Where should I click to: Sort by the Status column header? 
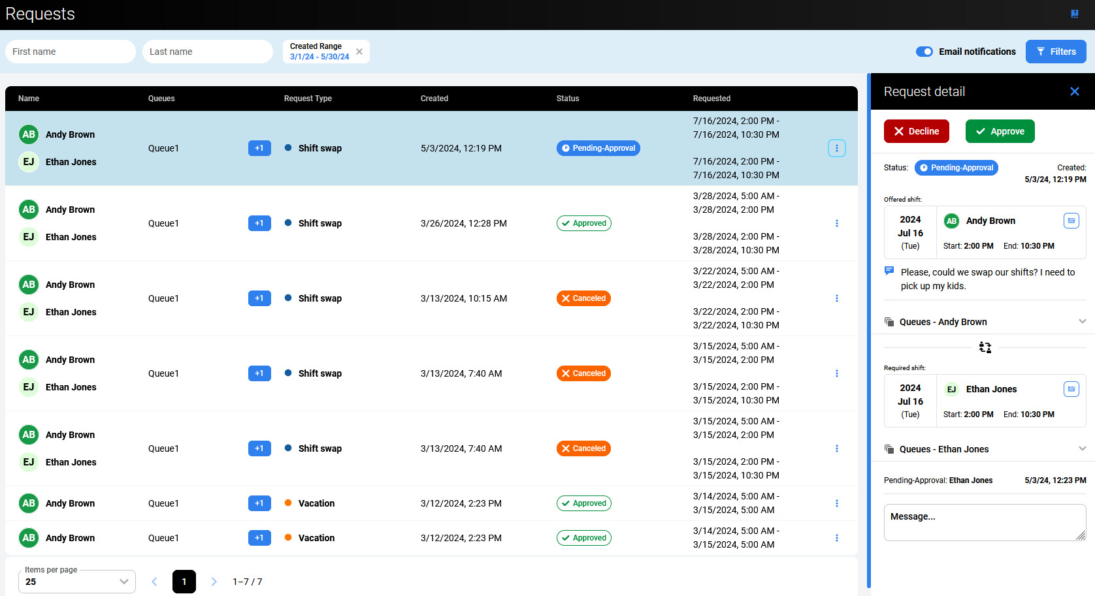click(568, 99)
